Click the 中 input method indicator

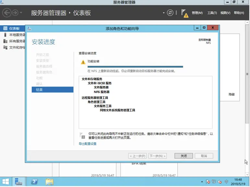(x=226, y=181)
